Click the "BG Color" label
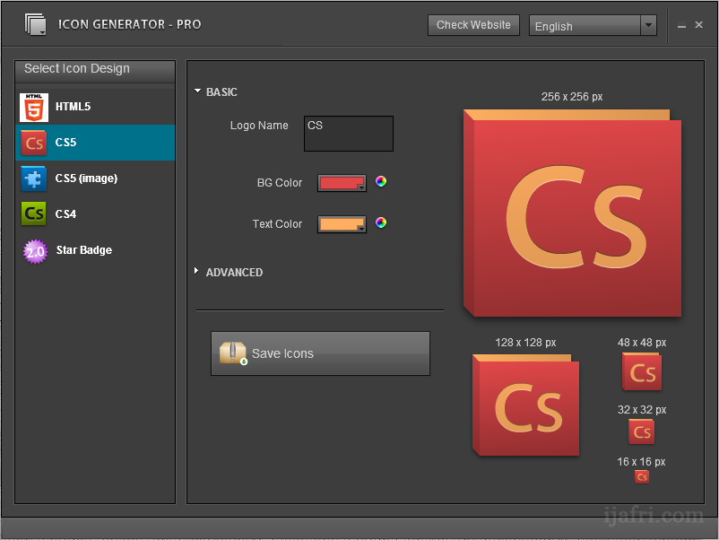719x540 pixels. [279, 183]
